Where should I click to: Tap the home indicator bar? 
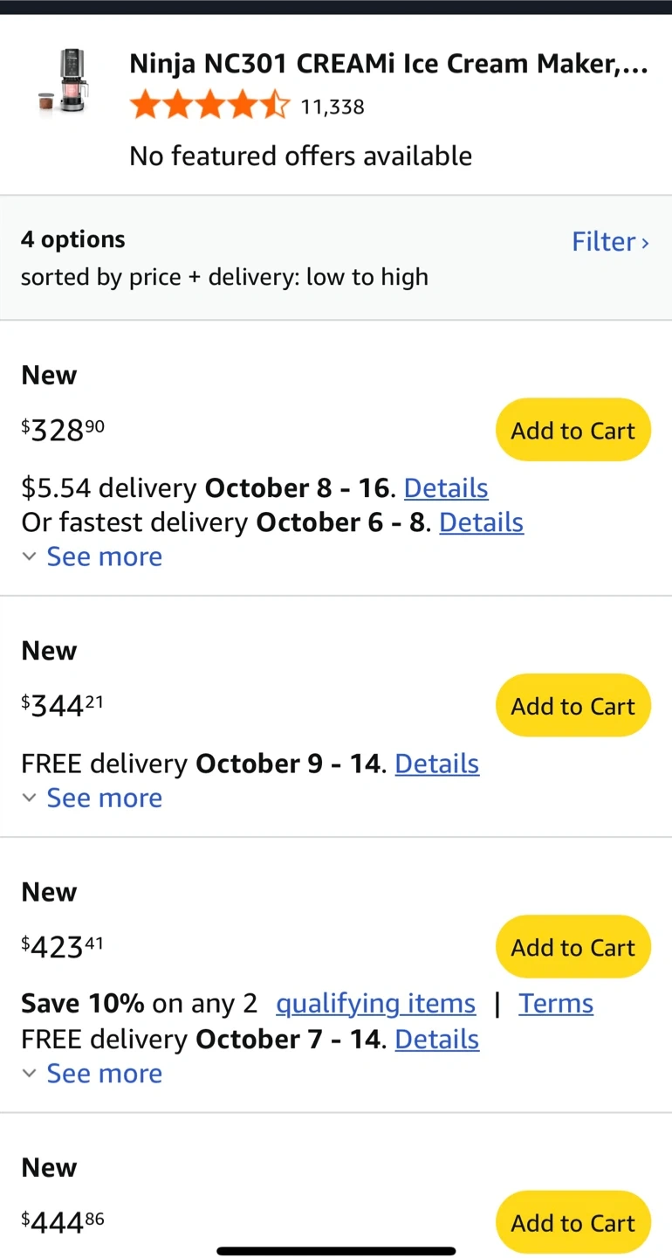tap(336, 1251)
